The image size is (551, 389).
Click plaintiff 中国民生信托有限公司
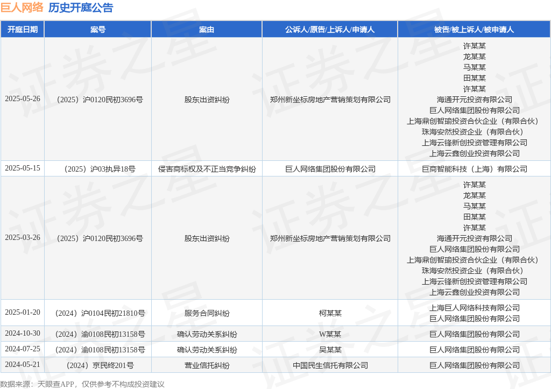(x=330, y=365)
